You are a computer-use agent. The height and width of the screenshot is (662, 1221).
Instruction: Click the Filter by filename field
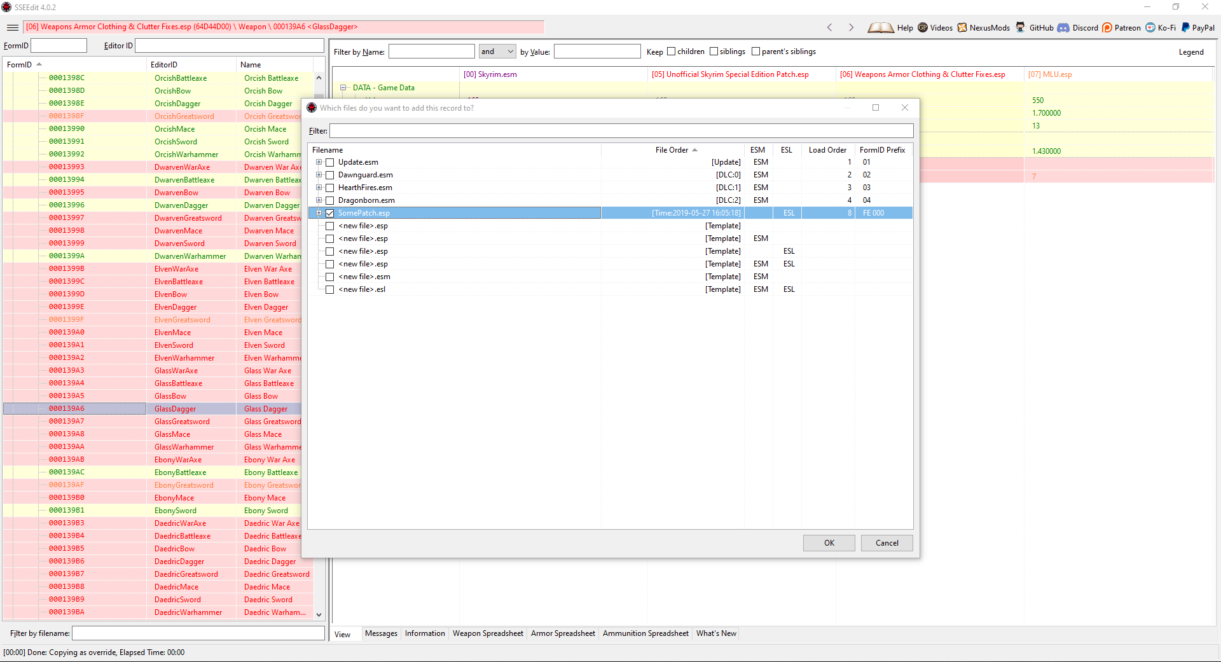198,633
